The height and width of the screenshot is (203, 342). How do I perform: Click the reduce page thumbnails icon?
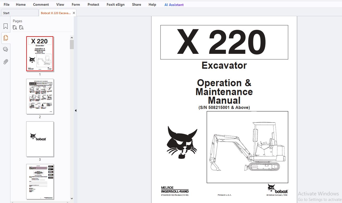21,27
